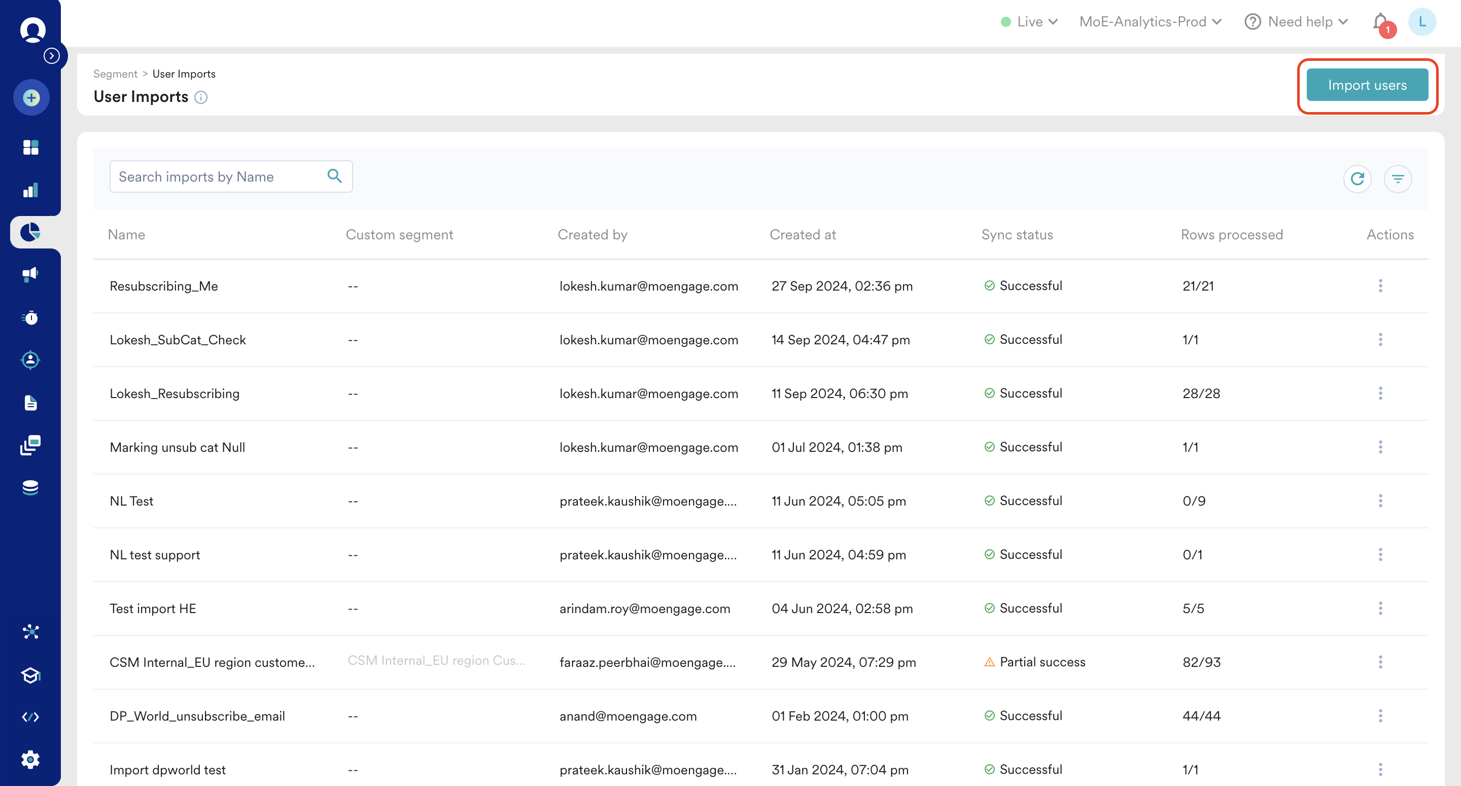Click the info icon beside User Imports

201,97
